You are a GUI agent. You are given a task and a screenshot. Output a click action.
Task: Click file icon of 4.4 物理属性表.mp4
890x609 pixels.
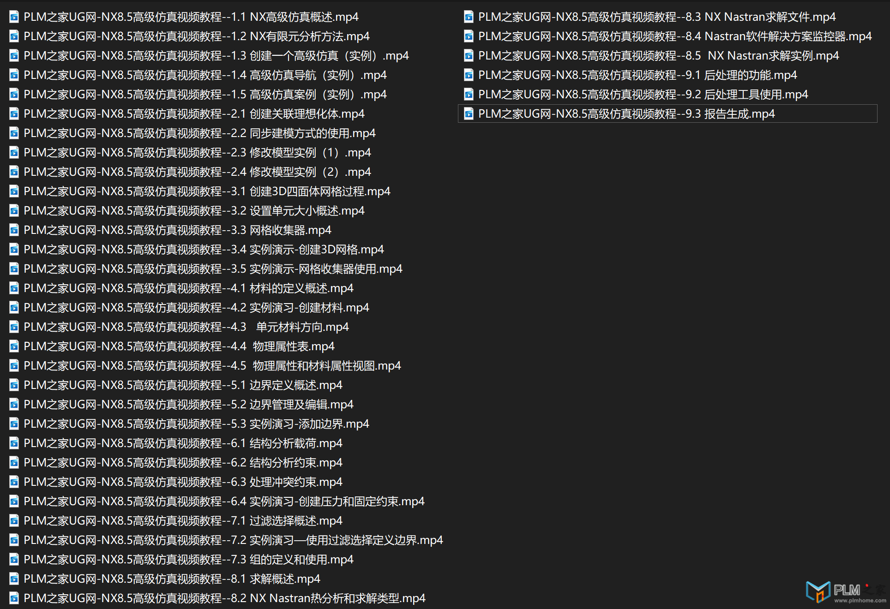(x=14, y=346)
